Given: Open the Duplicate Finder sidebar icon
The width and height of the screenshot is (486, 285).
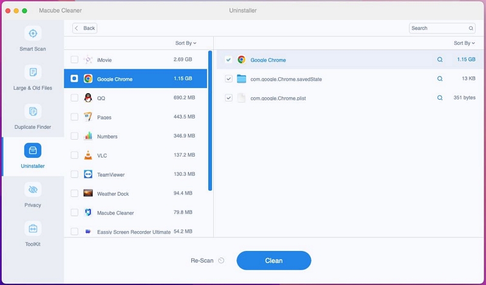Looking at the screenshot, I should (33, 111).
